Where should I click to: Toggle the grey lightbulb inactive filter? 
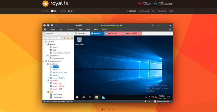coord(68,38)
